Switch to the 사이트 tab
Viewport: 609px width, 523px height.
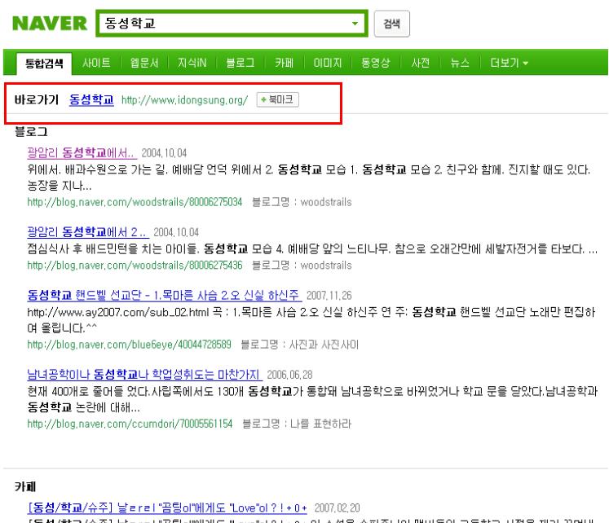(97, 63)
